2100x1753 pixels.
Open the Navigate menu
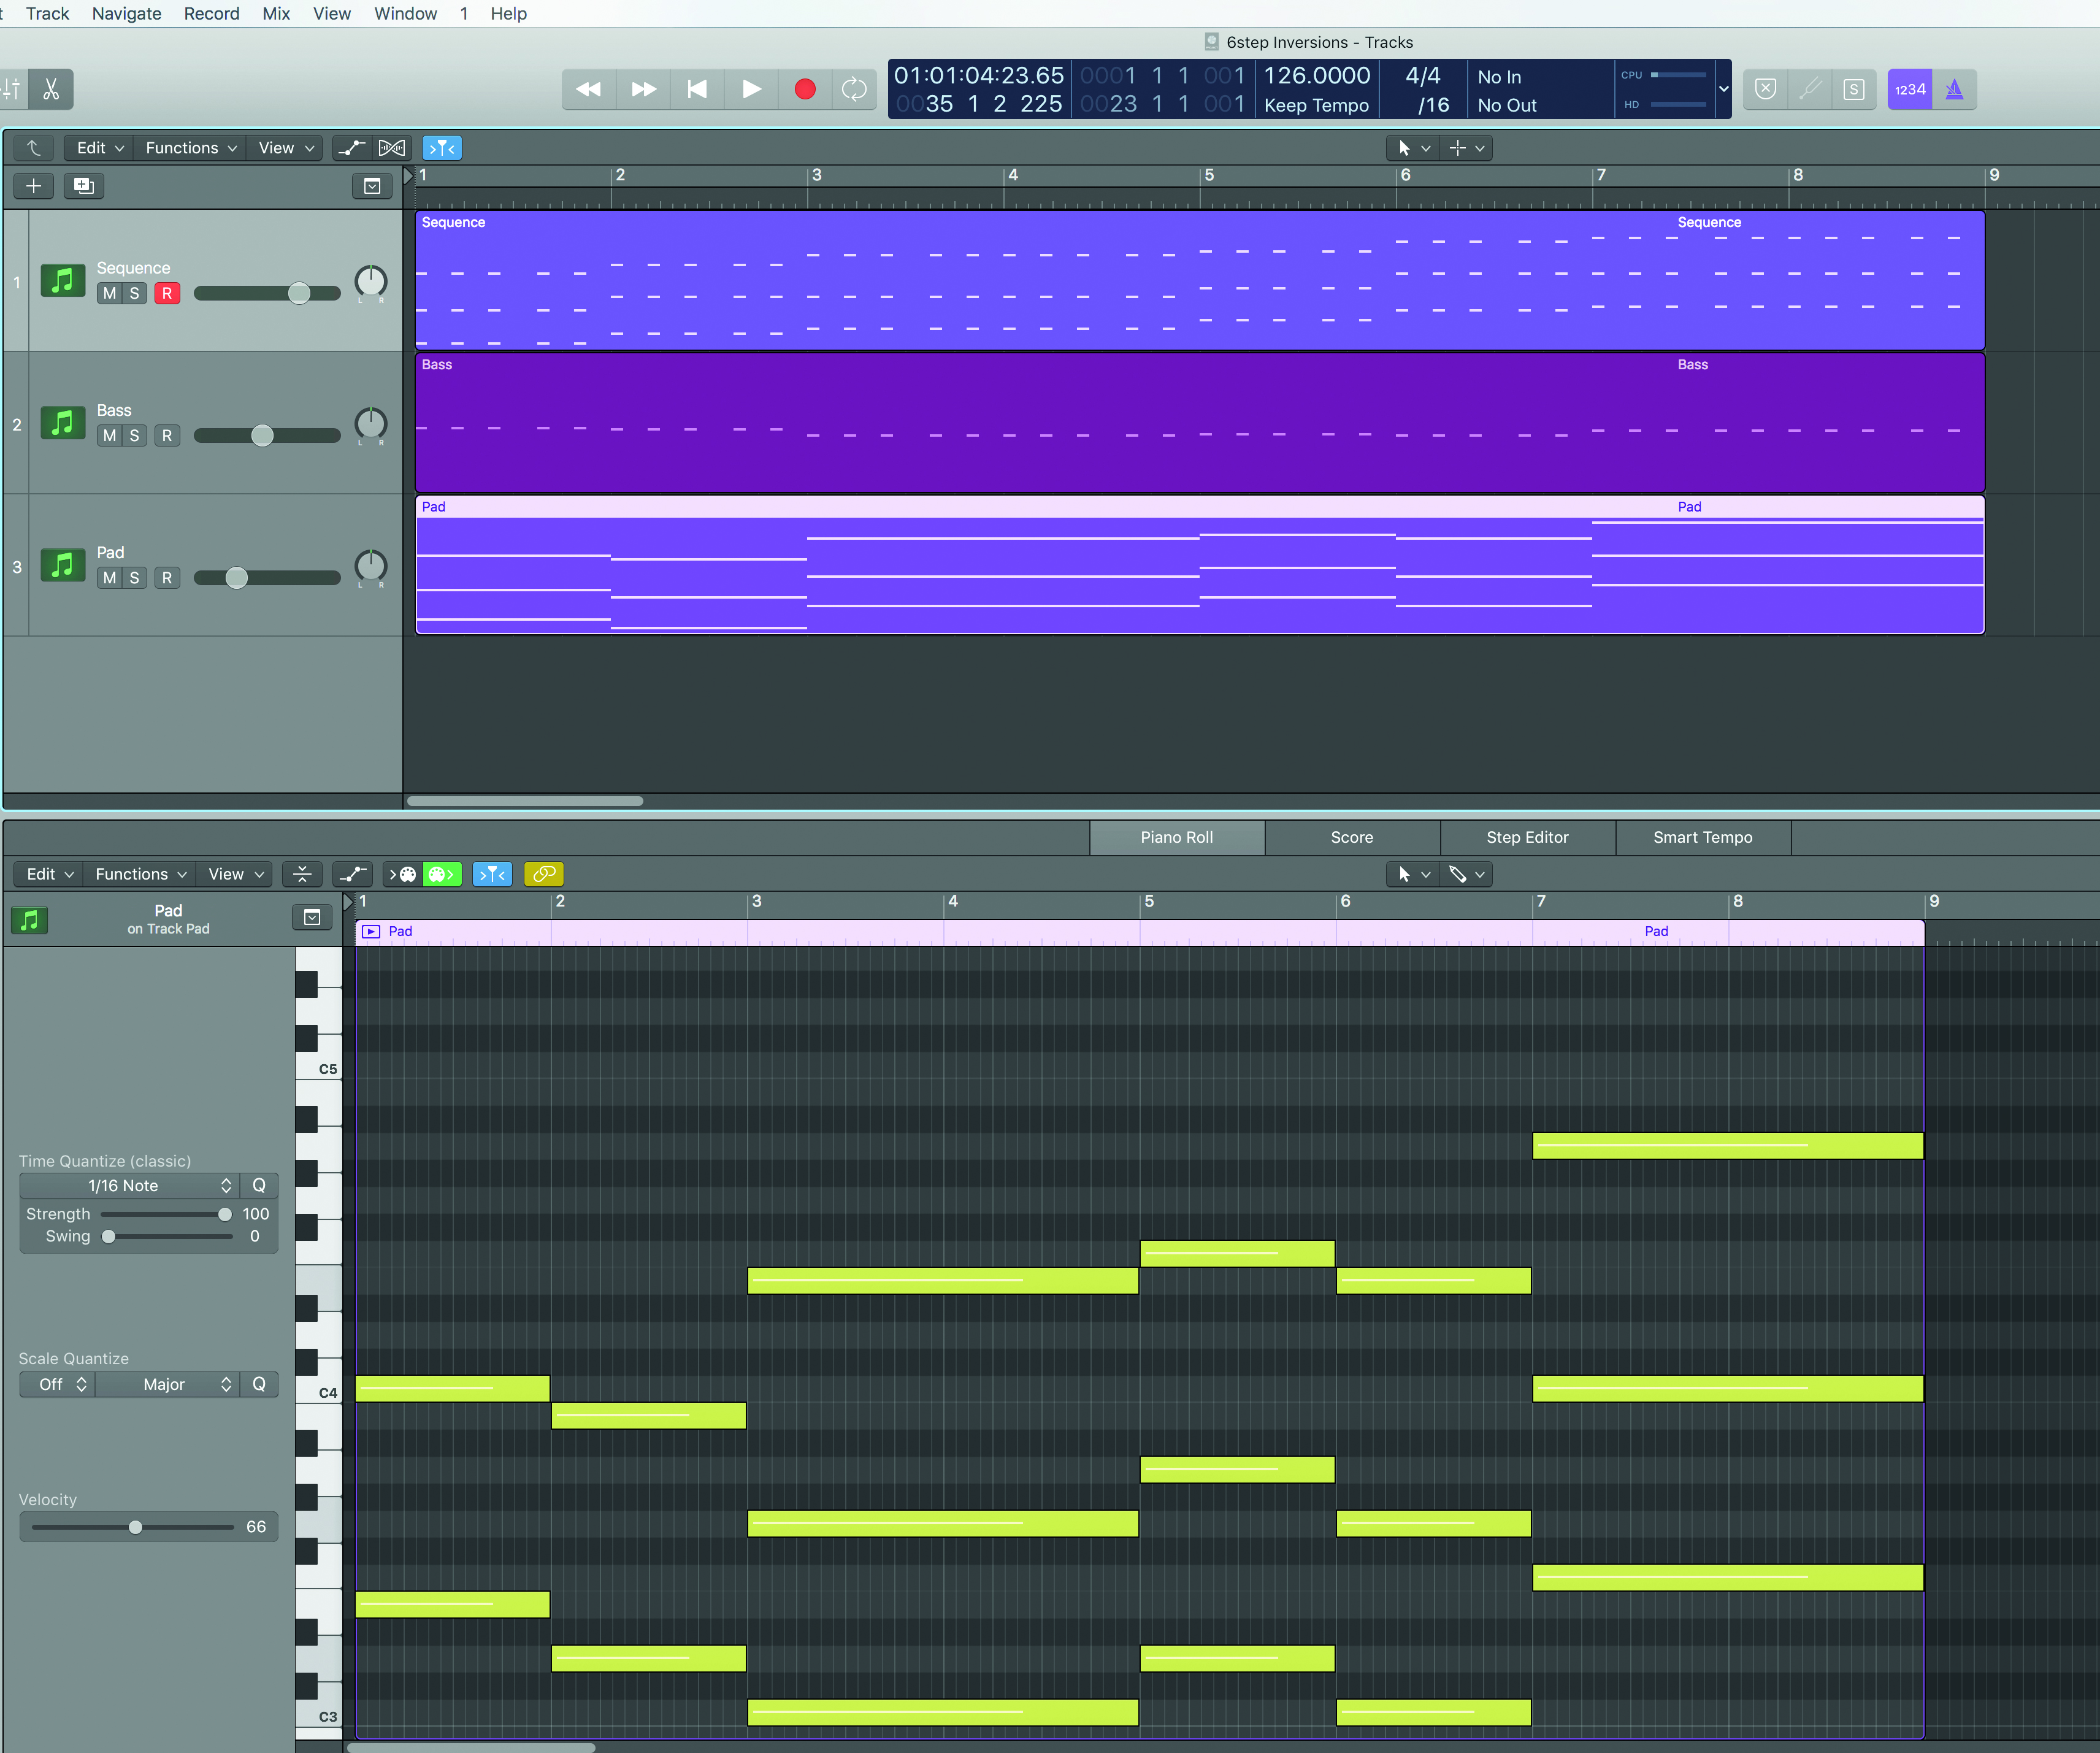(126, 14)
